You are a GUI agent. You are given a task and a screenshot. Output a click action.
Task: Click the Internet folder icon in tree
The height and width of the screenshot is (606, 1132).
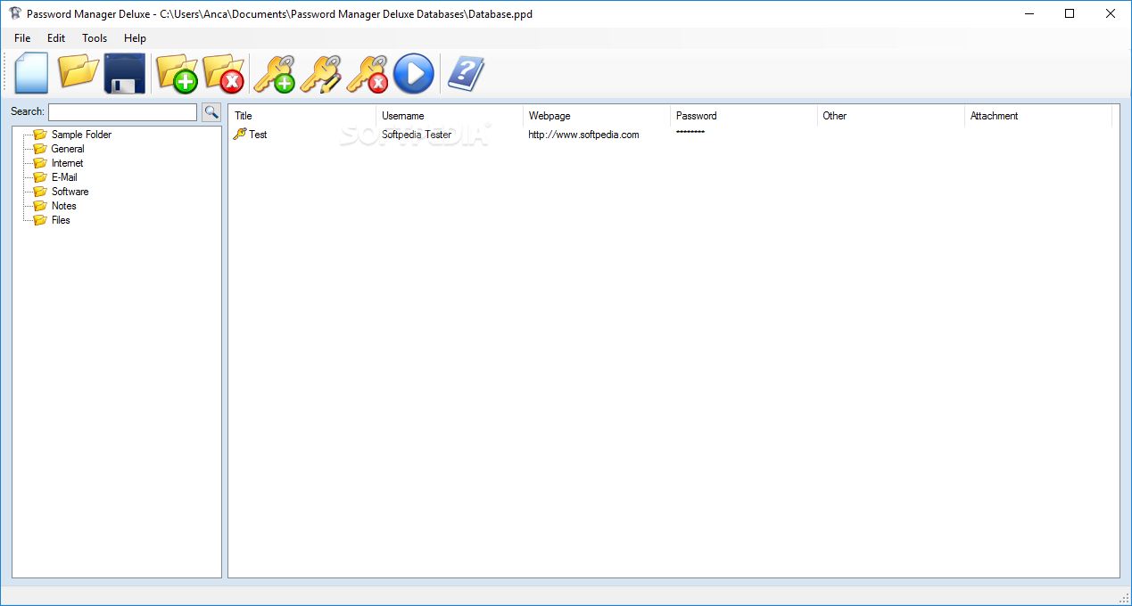coord(40,163)
